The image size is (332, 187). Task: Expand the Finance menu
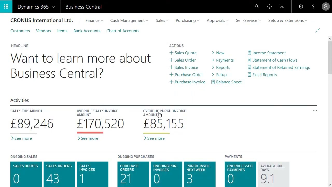[94, 20]
